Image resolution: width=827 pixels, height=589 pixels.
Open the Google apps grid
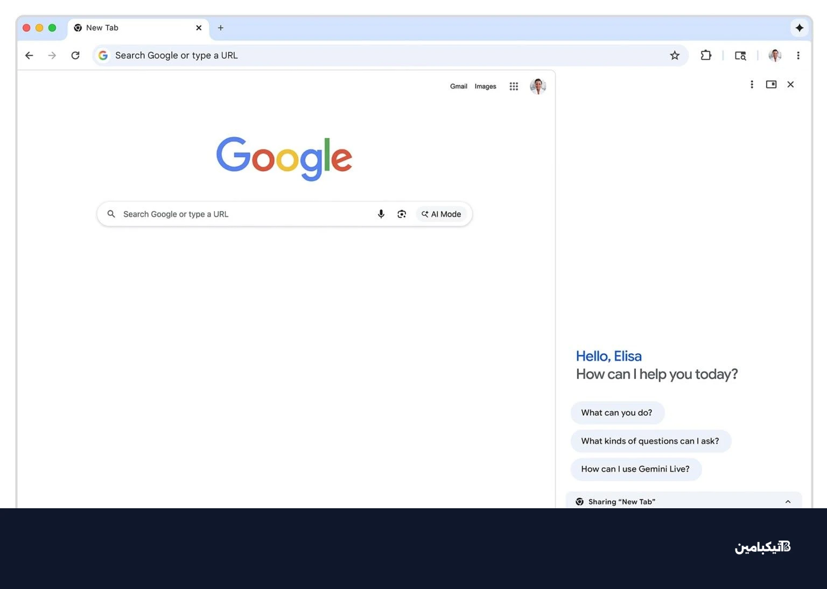514,86
